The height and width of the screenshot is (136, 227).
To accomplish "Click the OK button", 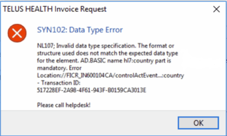I will click(198, 123).
